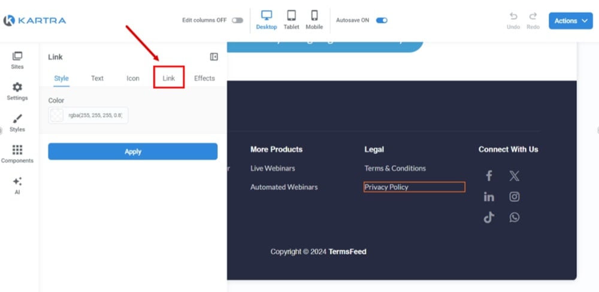Click the Color label in the Style panel
599x292 pixels.
[x=56, y=101]
